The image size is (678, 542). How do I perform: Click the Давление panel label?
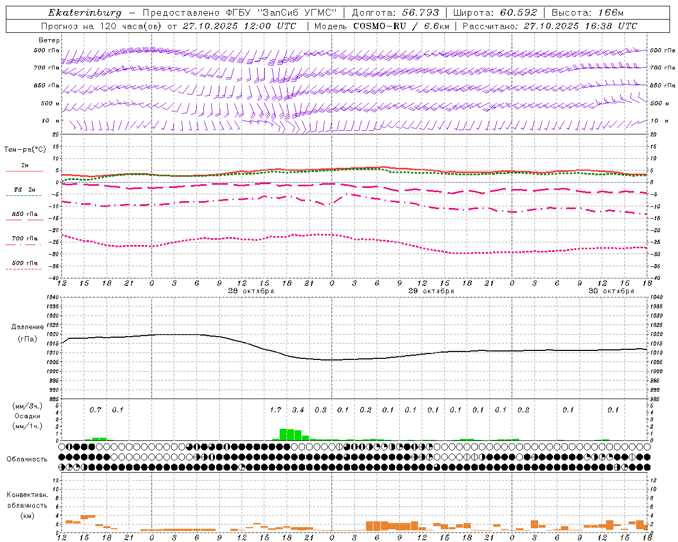coord(28,327)
